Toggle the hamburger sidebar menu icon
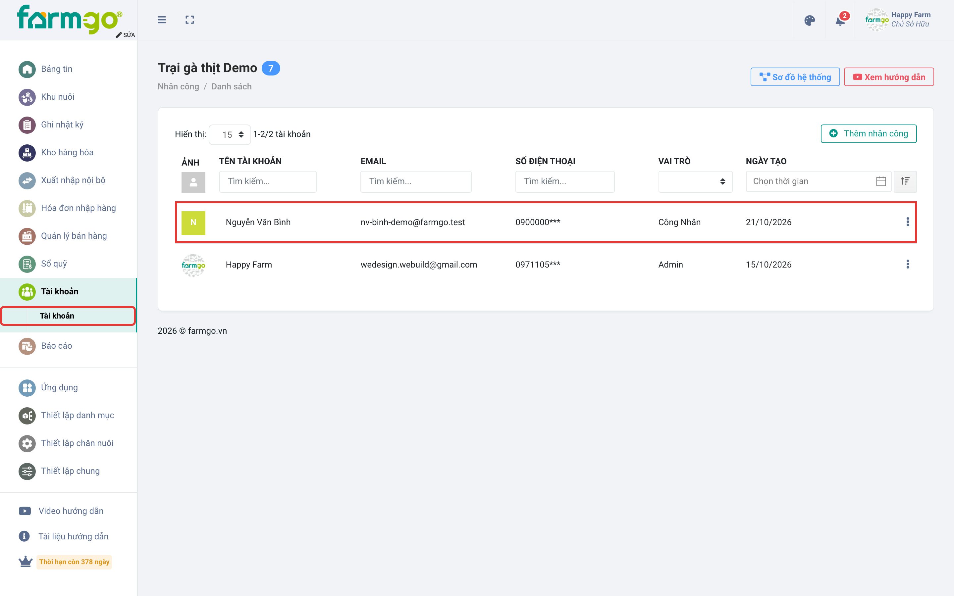This screenshot has height=596, width=954. [x=162, y=20]
